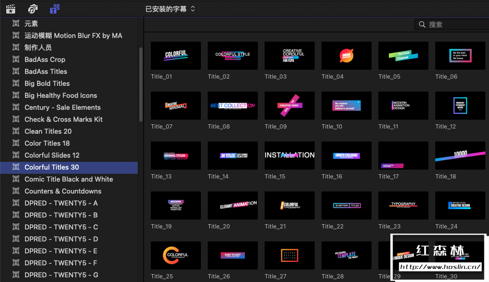Select Century - Sale Elements category
Image resolution: width=489 pixels, height=282 pixels.
pos(69,107)
